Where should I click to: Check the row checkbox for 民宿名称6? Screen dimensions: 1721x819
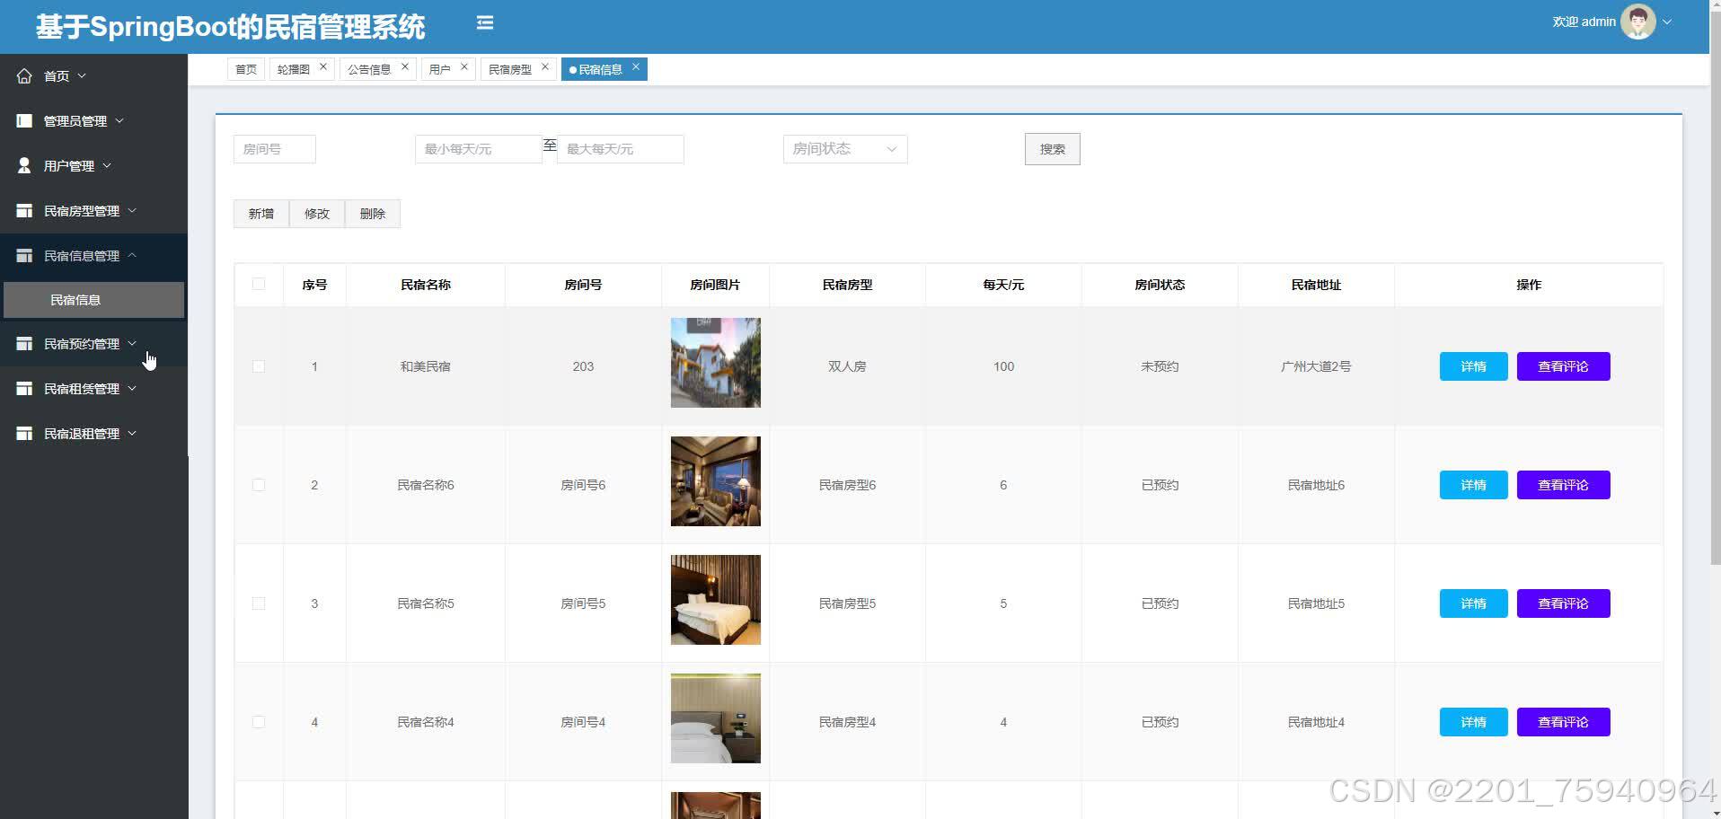[x=259, y=485]
